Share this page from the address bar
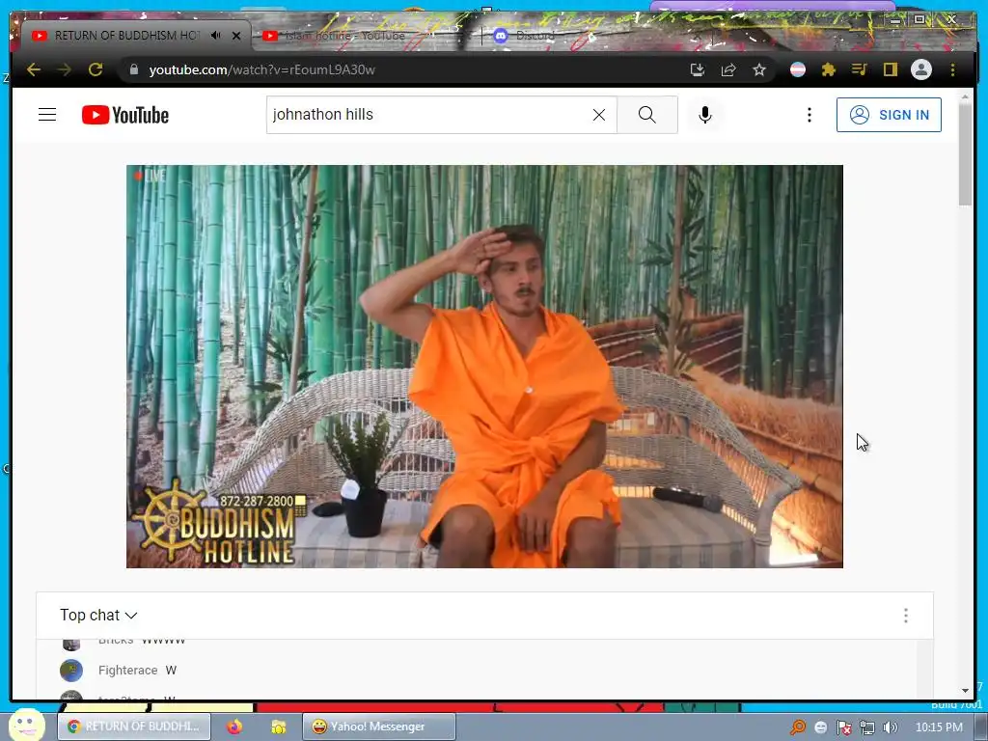The height and width of the screenshot is (741, 988). pyautogui.click(x=728, y=69)
